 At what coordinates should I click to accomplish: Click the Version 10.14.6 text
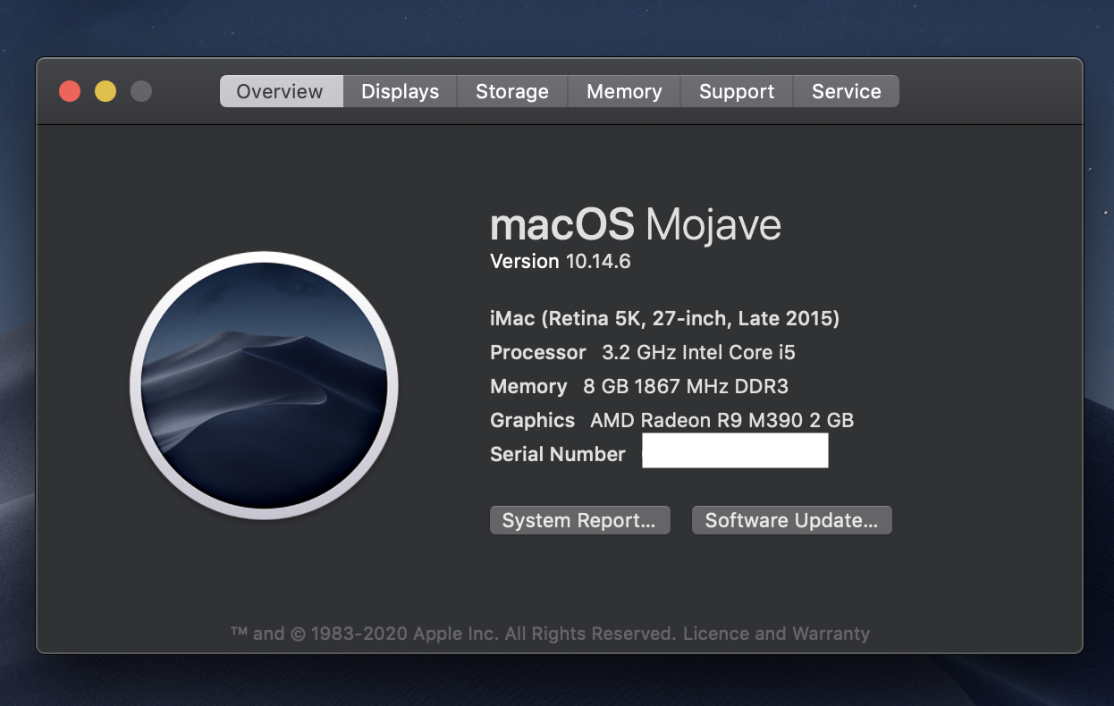[x=561, y=261]
